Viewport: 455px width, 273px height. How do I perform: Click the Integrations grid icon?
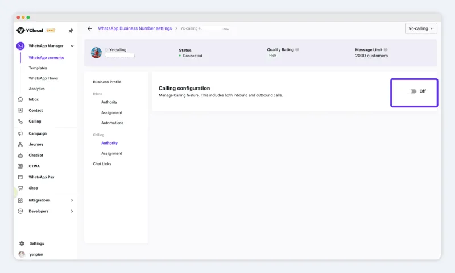click(x=20, y=200)
